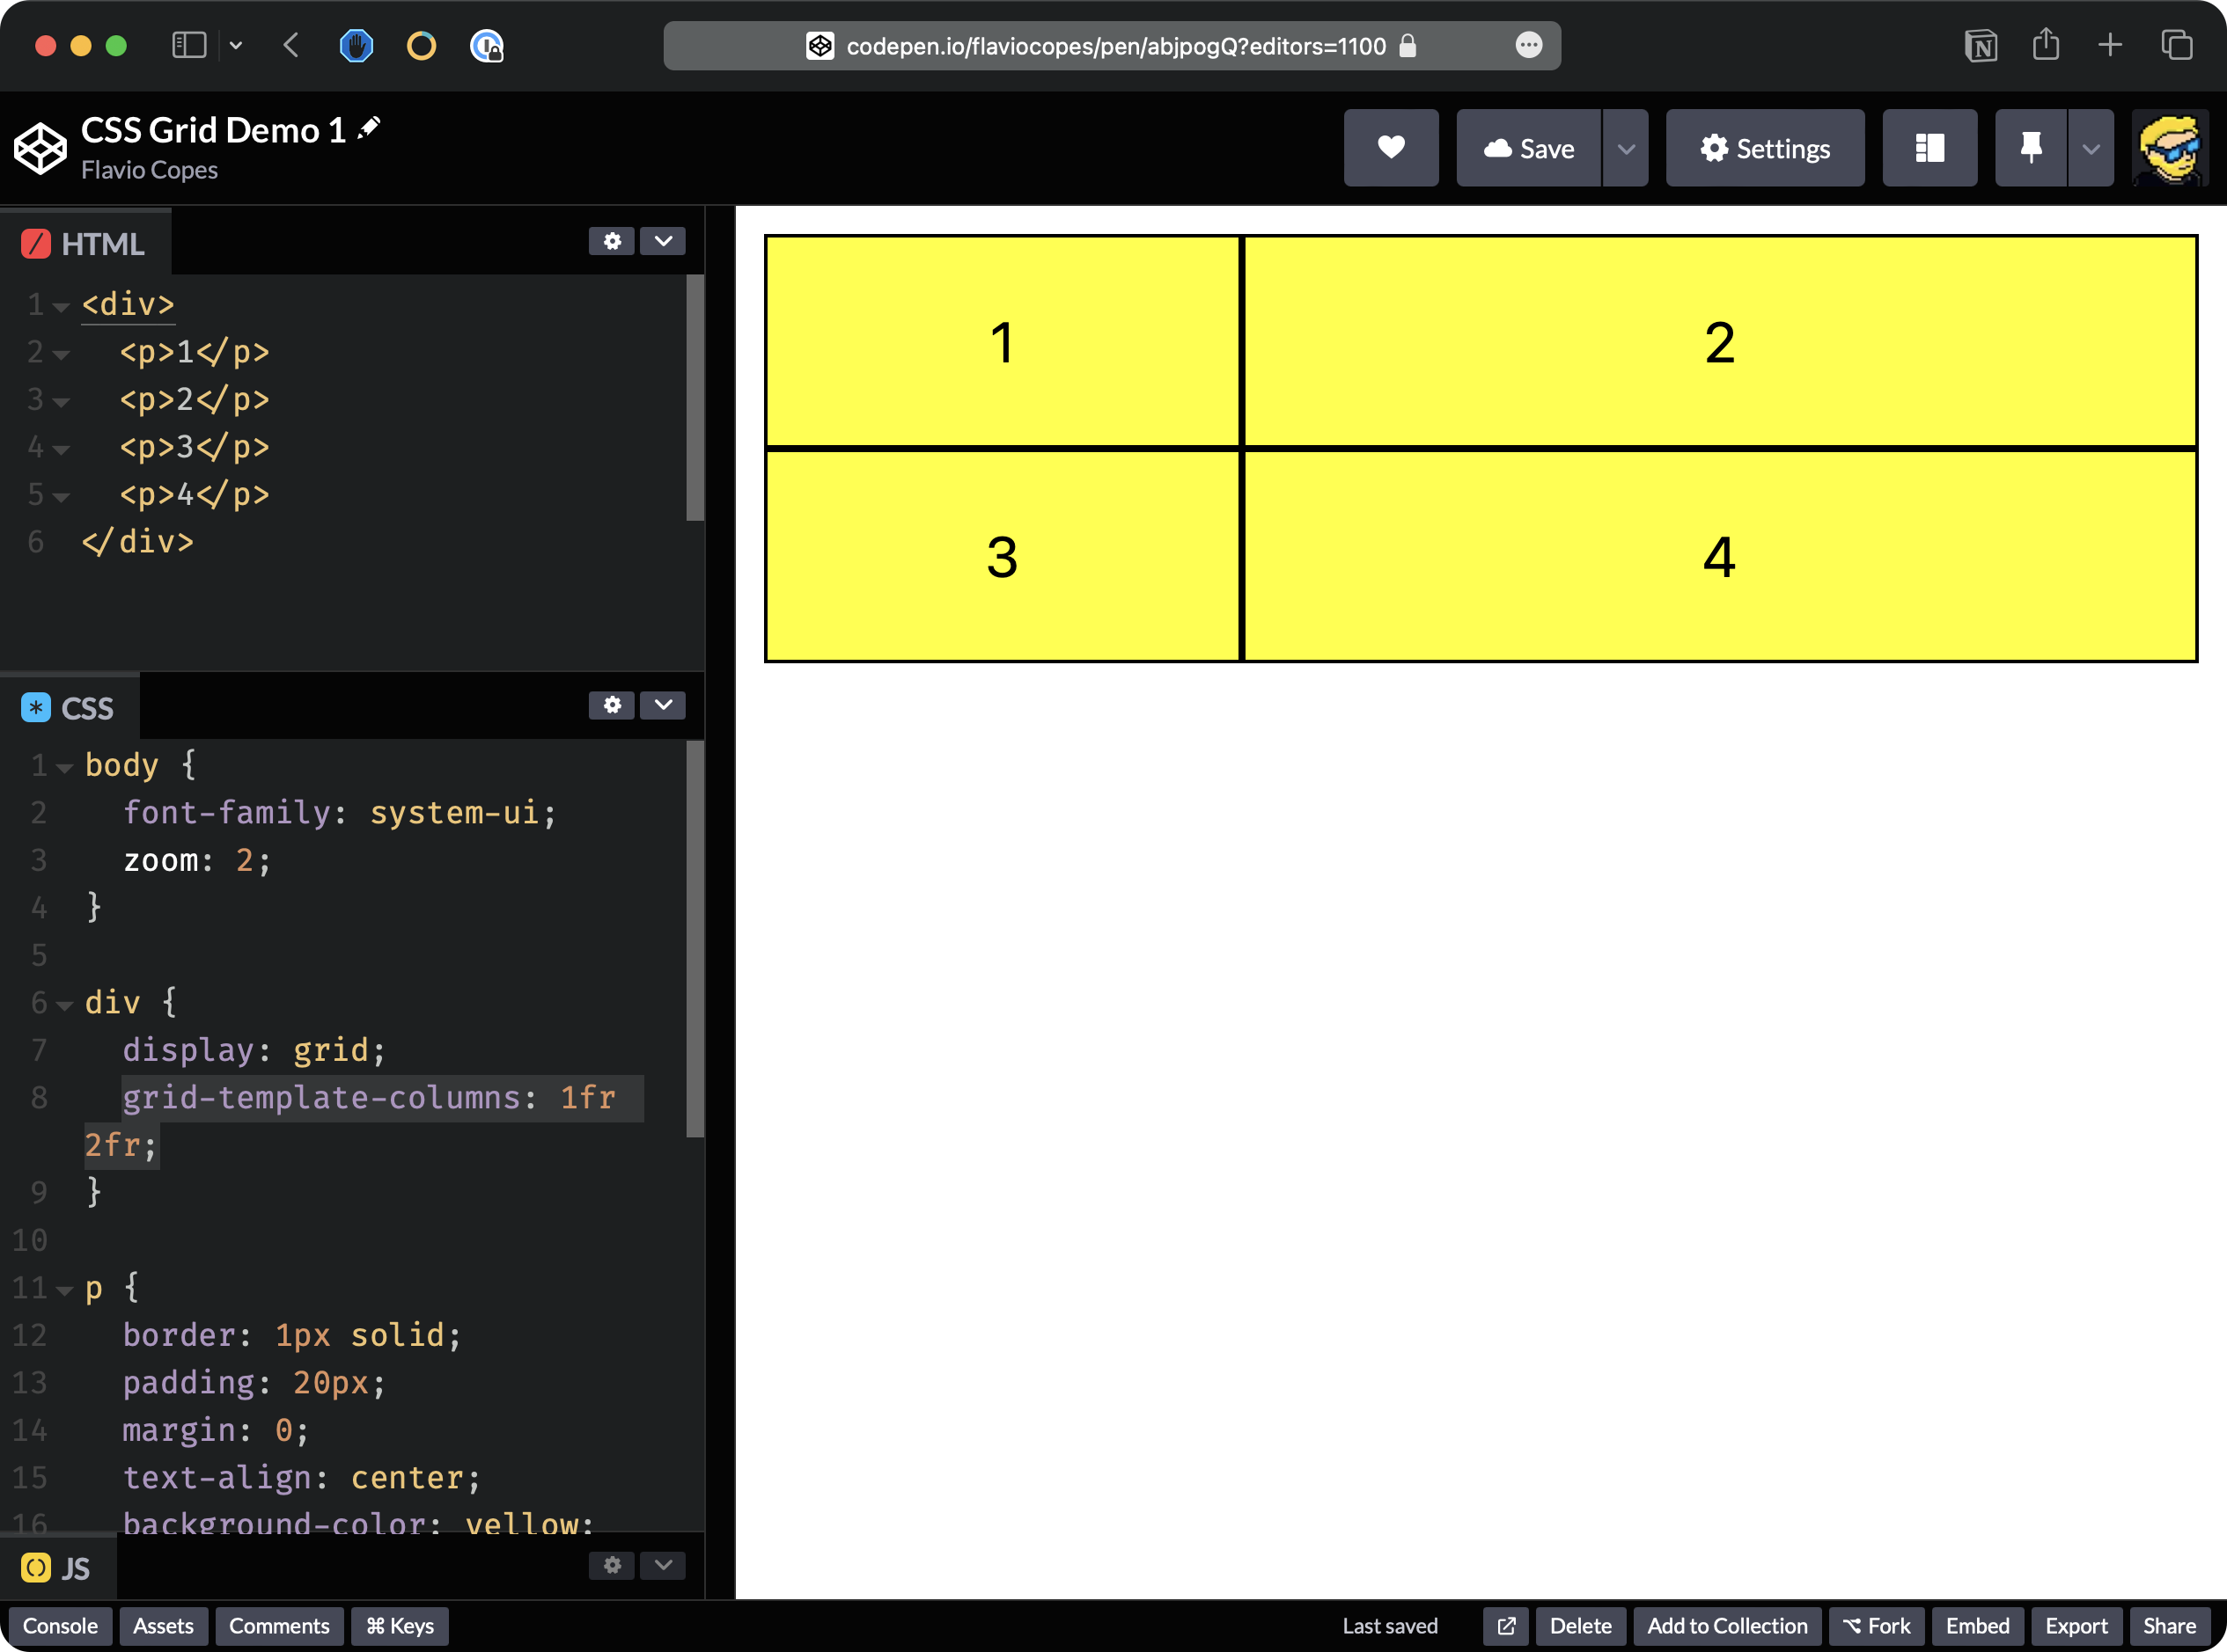Click the Notion extension icon in browser

[1980, 46]
